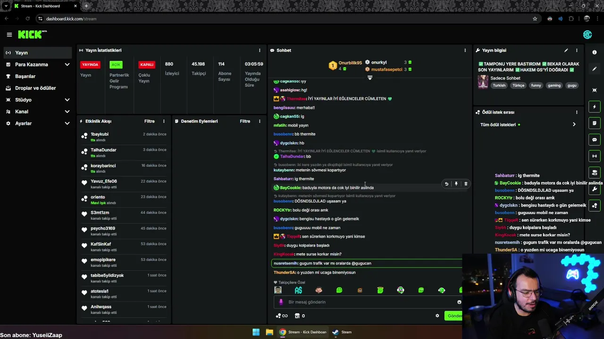Click the KICK logo

32,34
